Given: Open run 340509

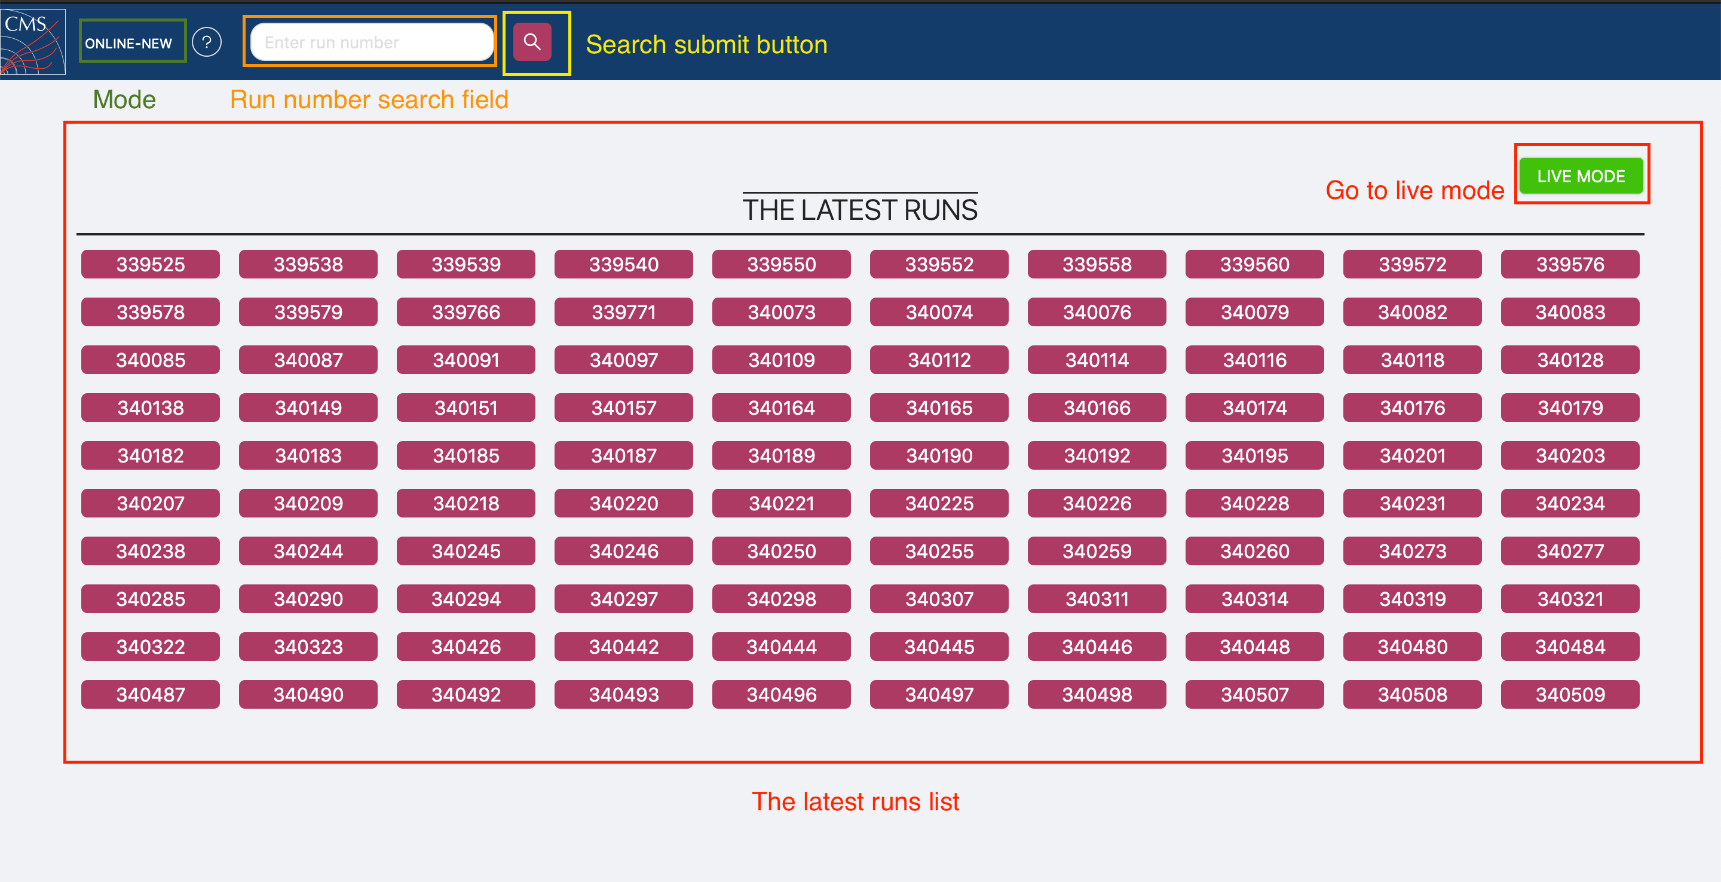Looking at the screenshot, I should pos(1569,695).
